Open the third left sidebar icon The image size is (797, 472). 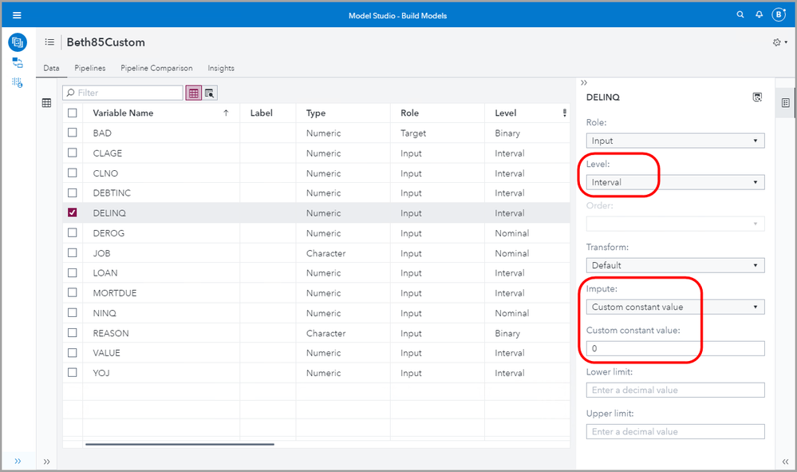coord(18,82)
